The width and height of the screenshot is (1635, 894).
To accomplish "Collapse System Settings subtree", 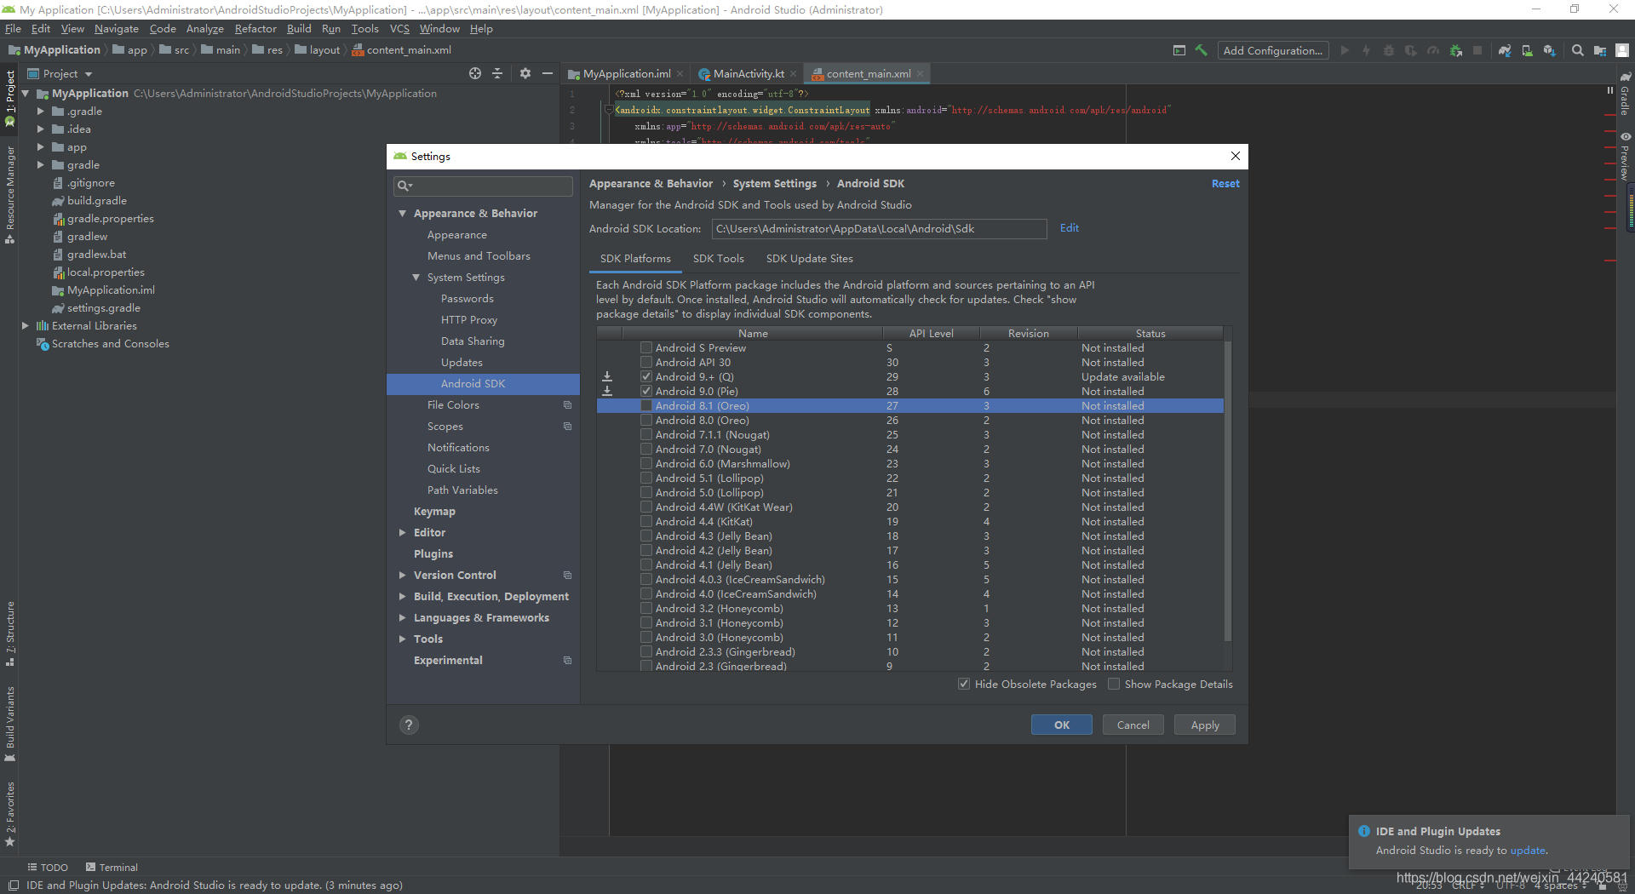I will [416, 277].
